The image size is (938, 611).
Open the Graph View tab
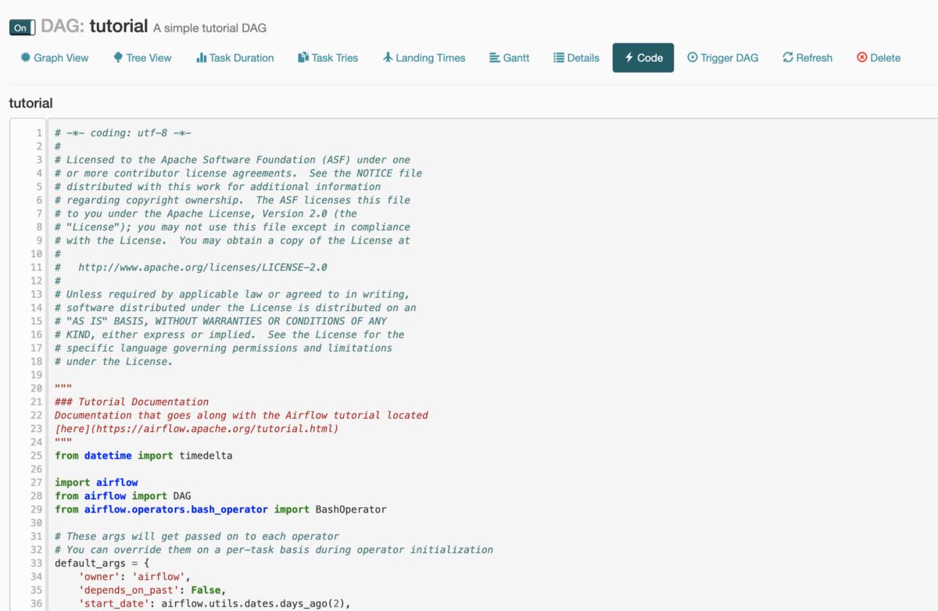point(55,58)
